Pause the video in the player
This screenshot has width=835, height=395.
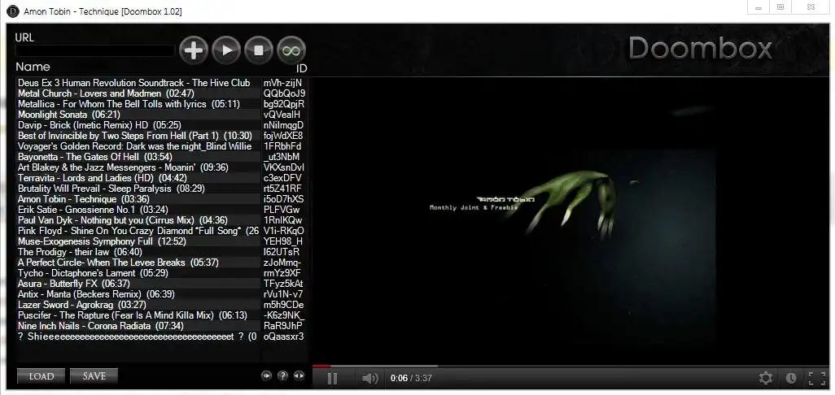tap(332, 379)
